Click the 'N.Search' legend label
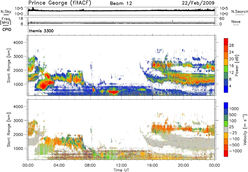The width and height of the screenshot is (248, 172). [239, 11]
